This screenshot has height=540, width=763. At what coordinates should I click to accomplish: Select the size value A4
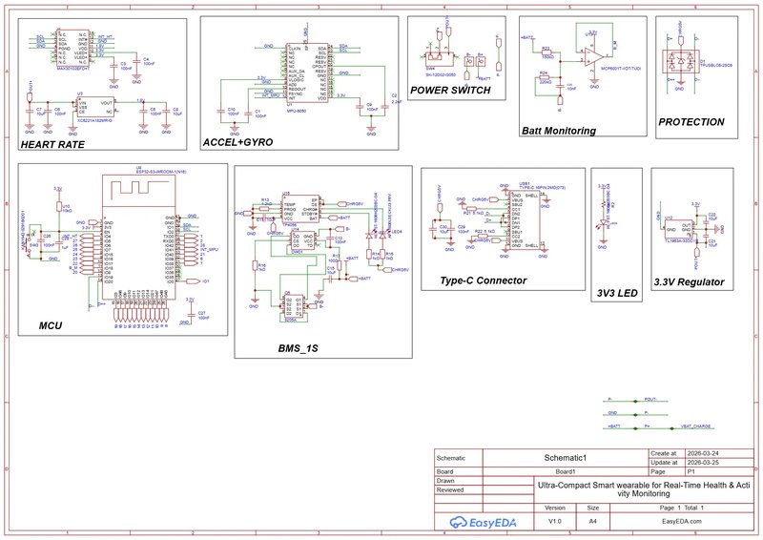coord(592,521)
